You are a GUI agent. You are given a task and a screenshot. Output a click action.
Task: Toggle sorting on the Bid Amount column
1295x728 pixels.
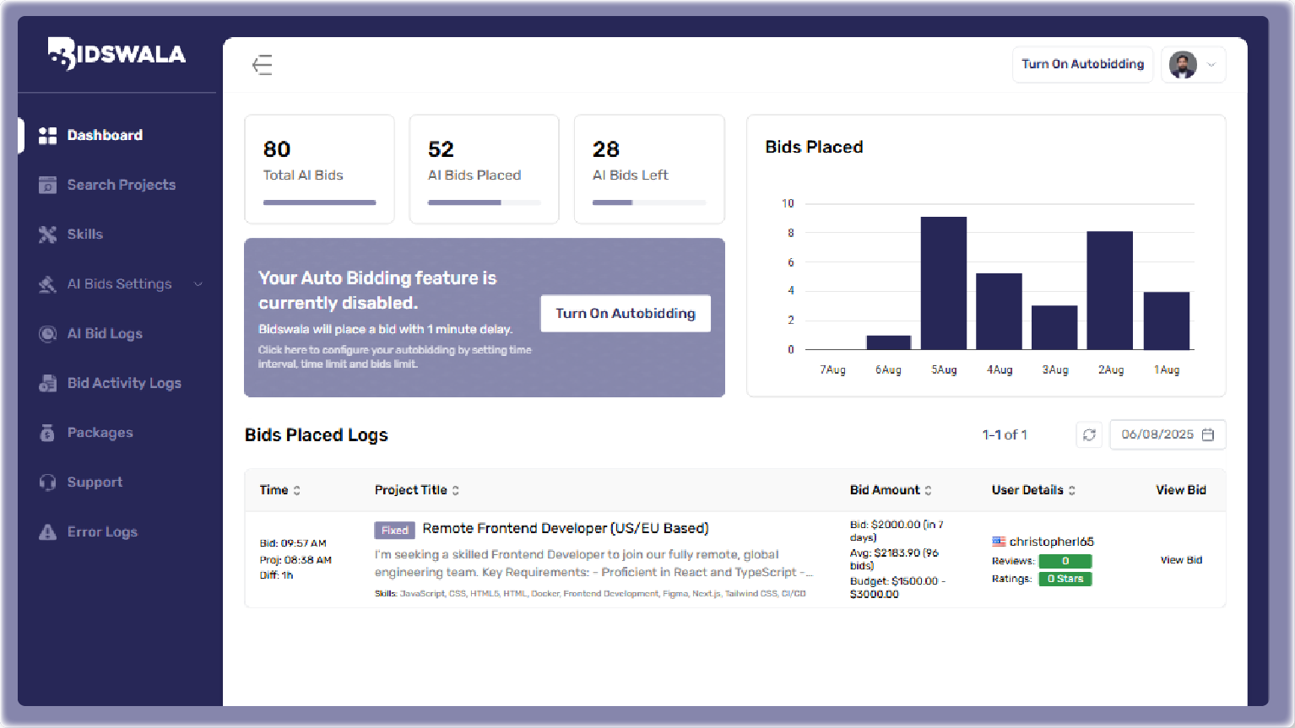point(929,489)
